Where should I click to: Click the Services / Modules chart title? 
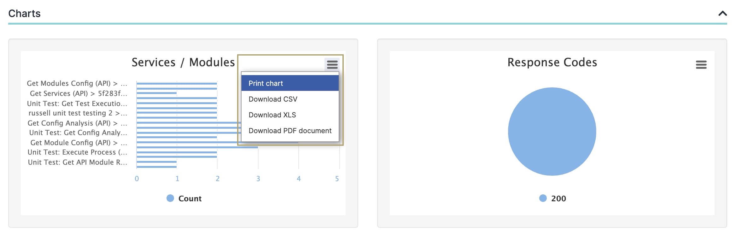pyautogui.click(x=183, y=62)
